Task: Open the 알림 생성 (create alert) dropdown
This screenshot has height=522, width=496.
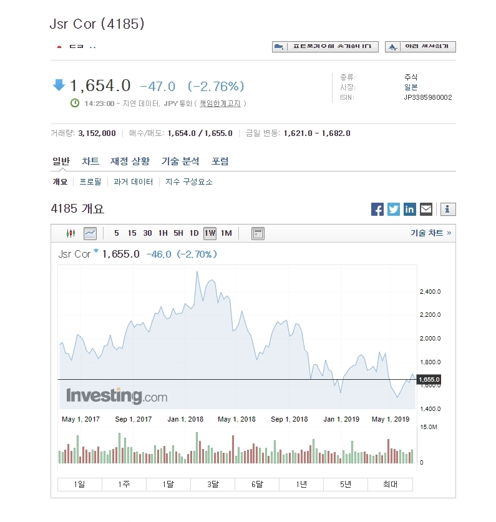Action: pyautogui.click(x=421, y=47)
